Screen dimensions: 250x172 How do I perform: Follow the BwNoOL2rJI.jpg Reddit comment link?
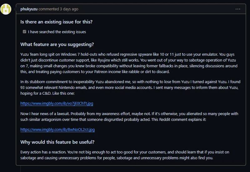click(x=57, y=129)
